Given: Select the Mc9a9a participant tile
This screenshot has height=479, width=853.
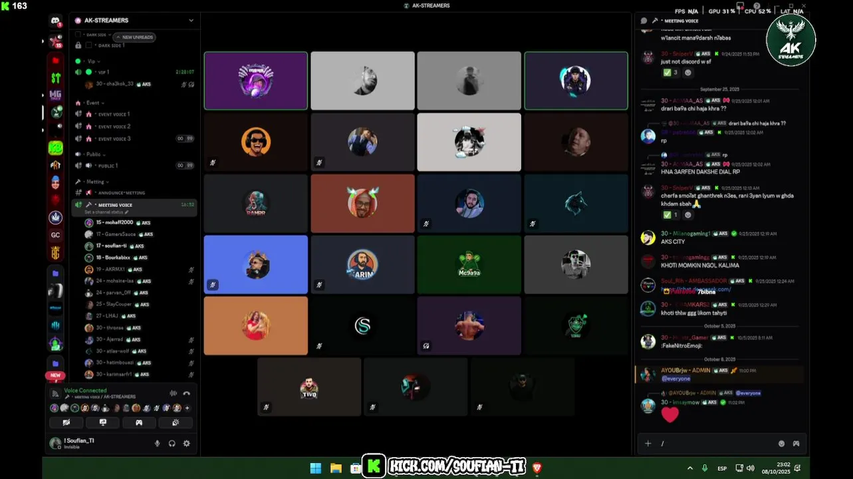Looking at the screenshot, I should coord(469,264).
